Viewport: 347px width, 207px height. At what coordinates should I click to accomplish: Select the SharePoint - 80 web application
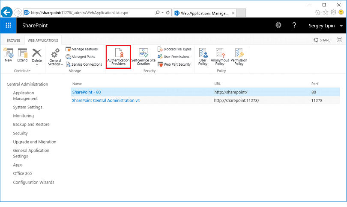pyautogui.click(x=86, y=92)
